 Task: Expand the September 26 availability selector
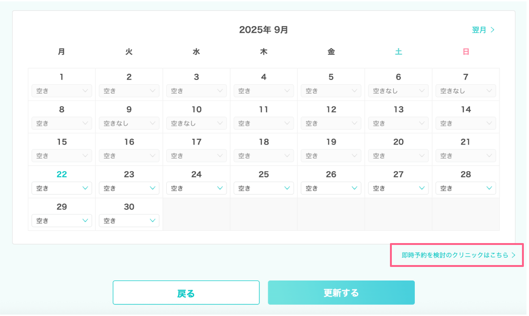[x=331, y=188]
